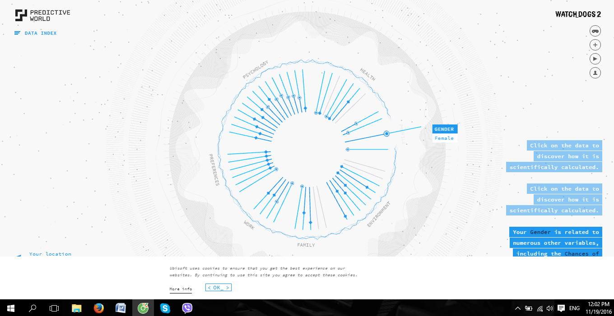Viewport: 614px width, 316px height.
Task: Open File Explorer from taskbar
Action: coord(77,308)
